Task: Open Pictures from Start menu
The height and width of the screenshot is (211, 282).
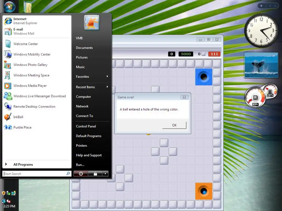Action: coord(82,57)
